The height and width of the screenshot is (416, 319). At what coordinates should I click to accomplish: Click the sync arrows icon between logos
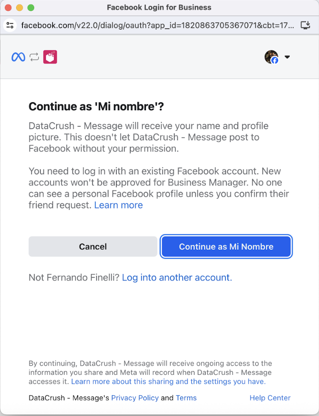pyautogui.click(x=34, y=57)
